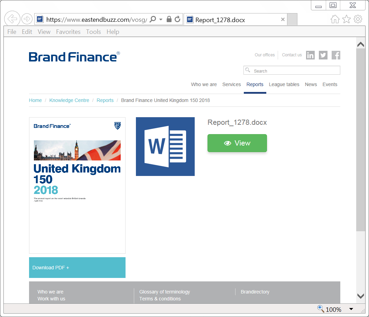Open the United Kingdom 150 report cover
This screenshot has width=369, height=317.
(x=77, y=185)
